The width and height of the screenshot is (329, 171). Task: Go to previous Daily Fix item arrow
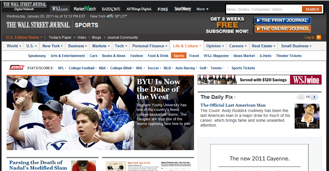click(300, 97)
